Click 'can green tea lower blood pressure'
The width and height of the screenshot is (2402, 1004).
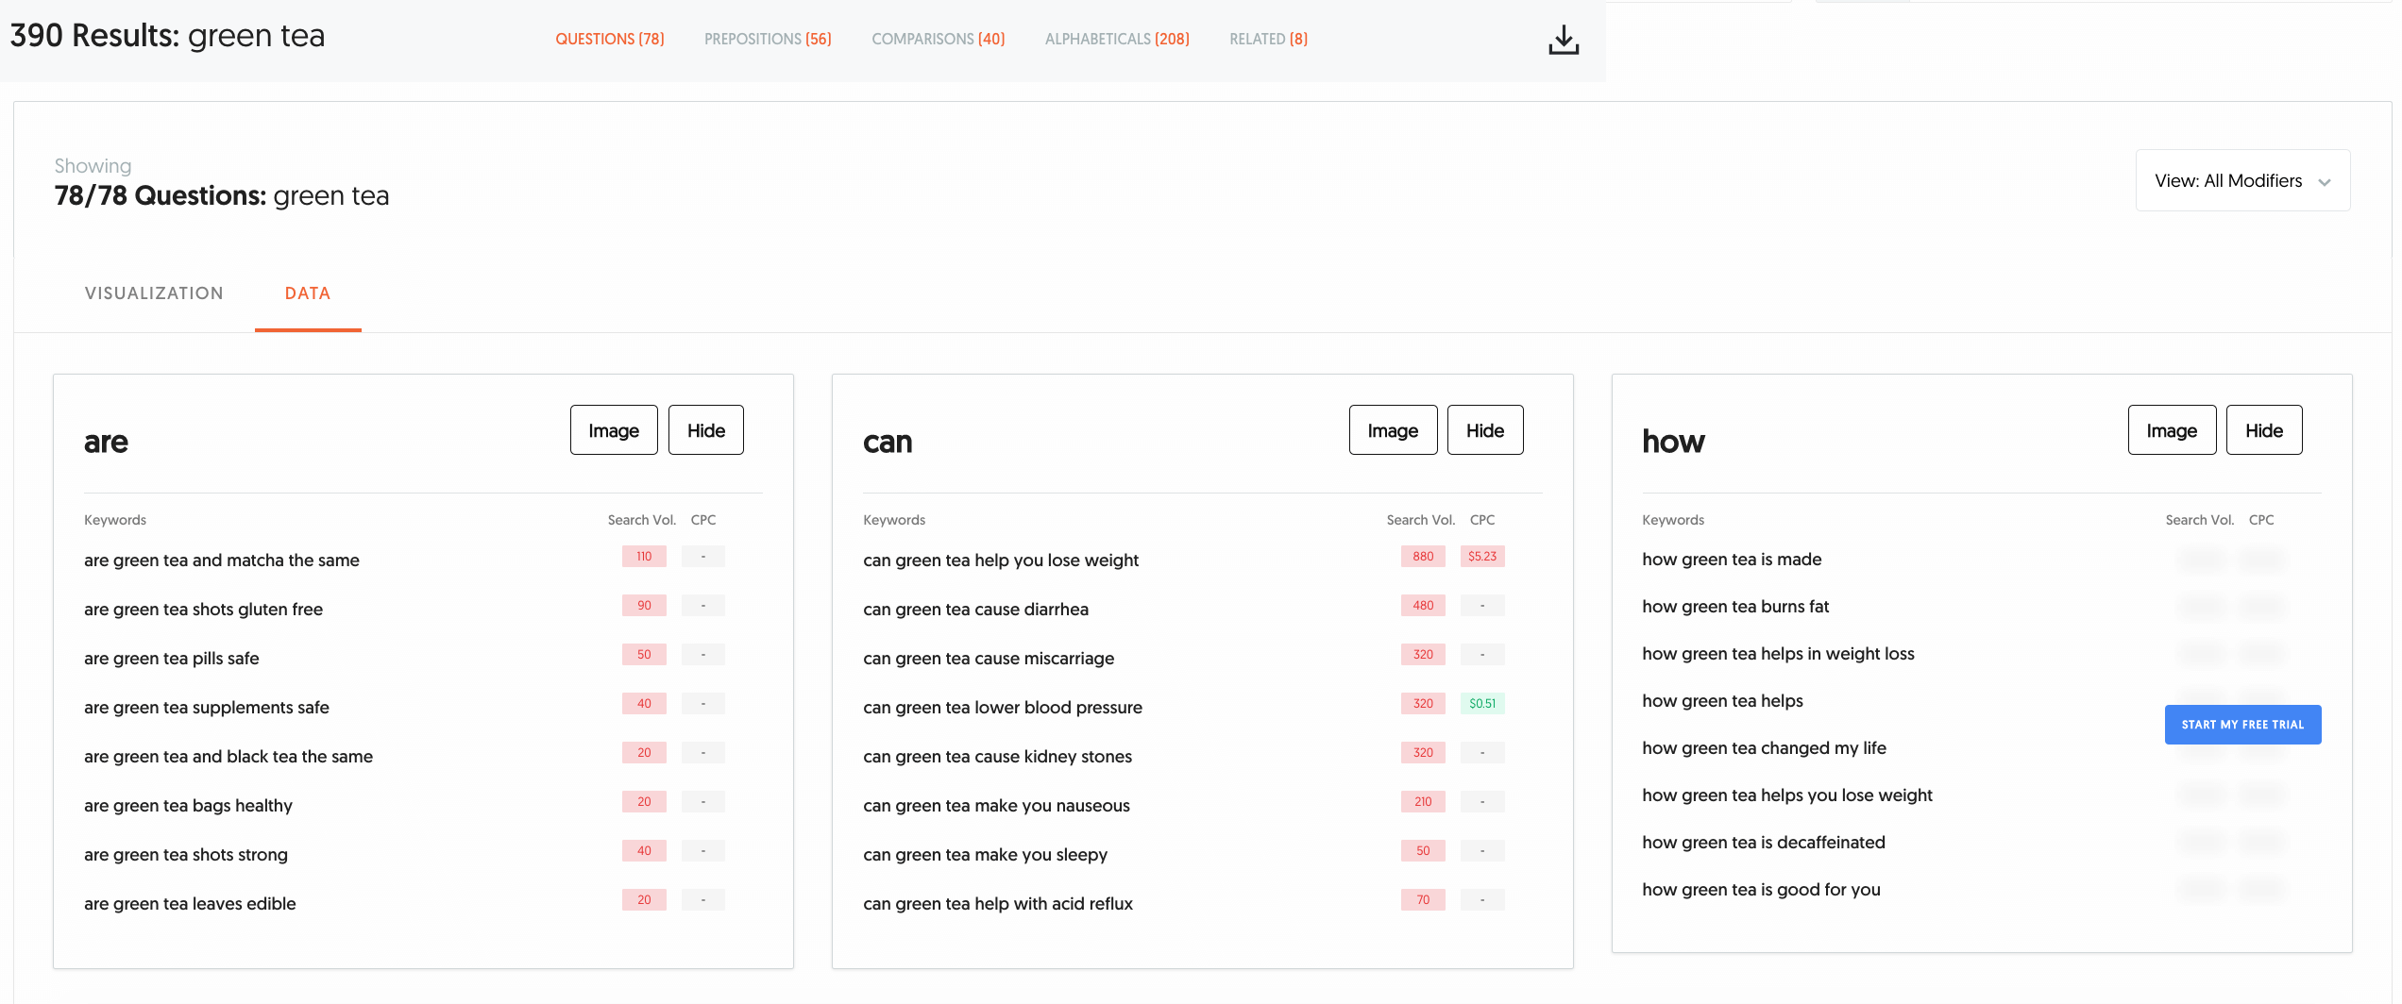click(1003, 708)
